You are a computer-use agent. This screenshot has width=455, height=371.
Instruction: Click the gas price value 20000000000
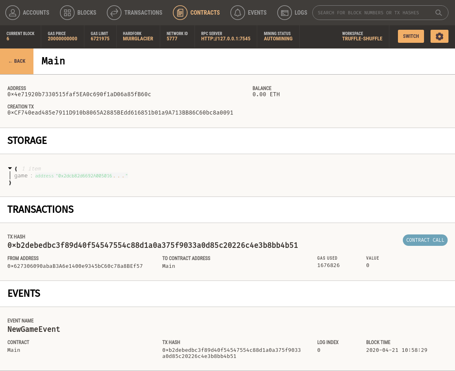(62, 39)
